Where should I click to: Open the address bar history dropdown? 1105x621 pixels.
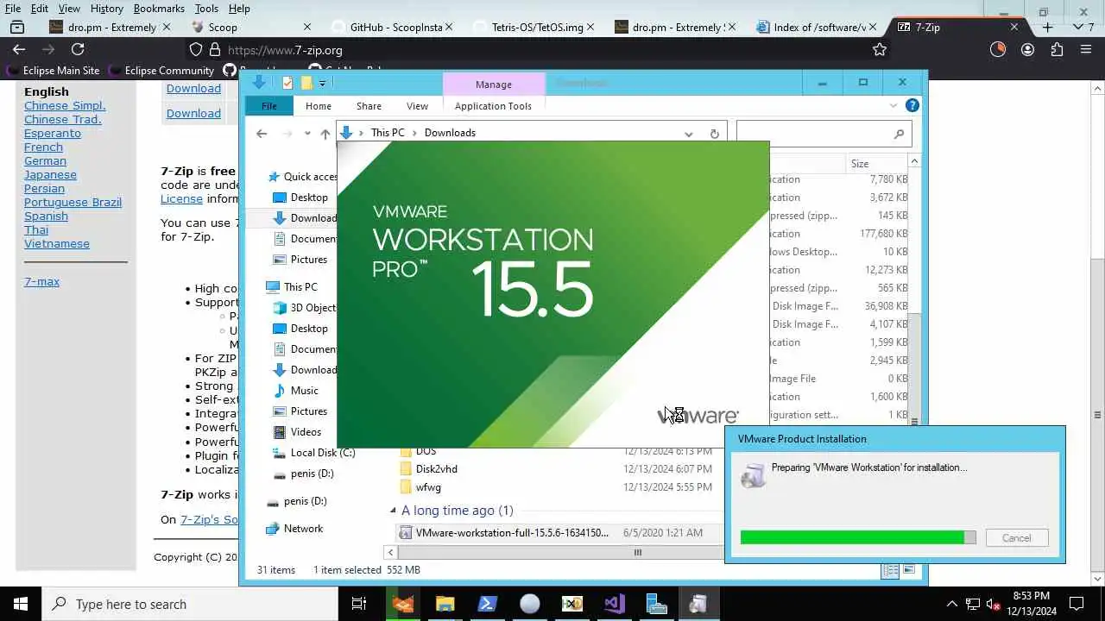688,134
